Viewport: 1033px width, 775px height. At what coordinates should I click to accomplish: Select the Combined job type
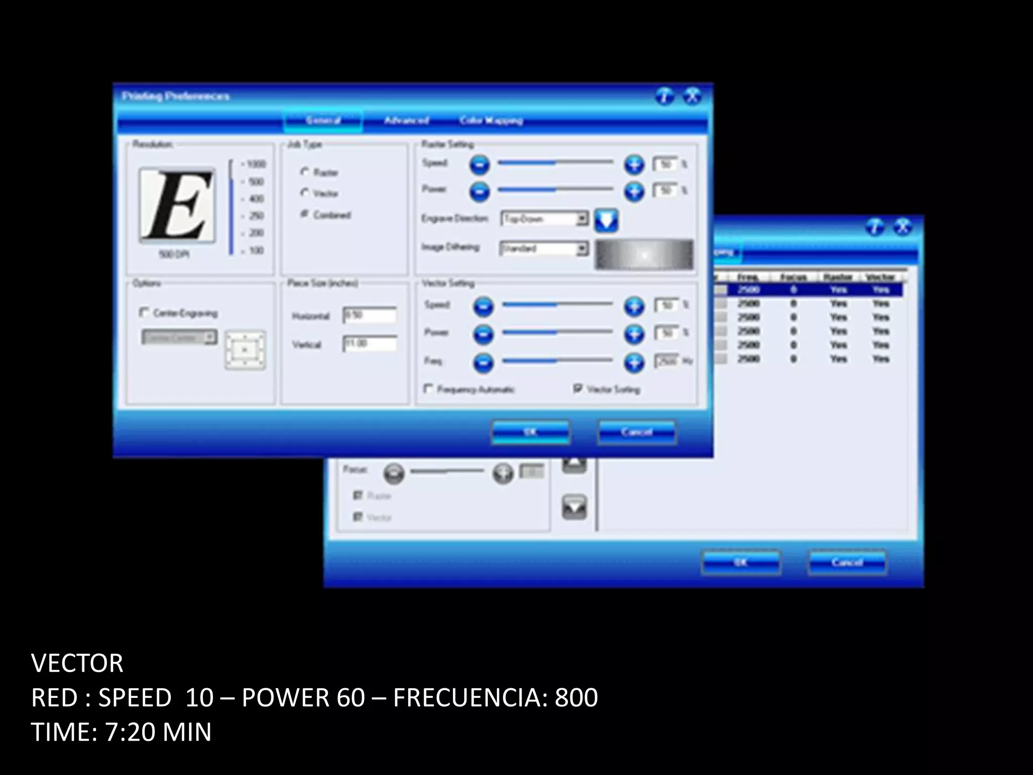click(305, 214)
